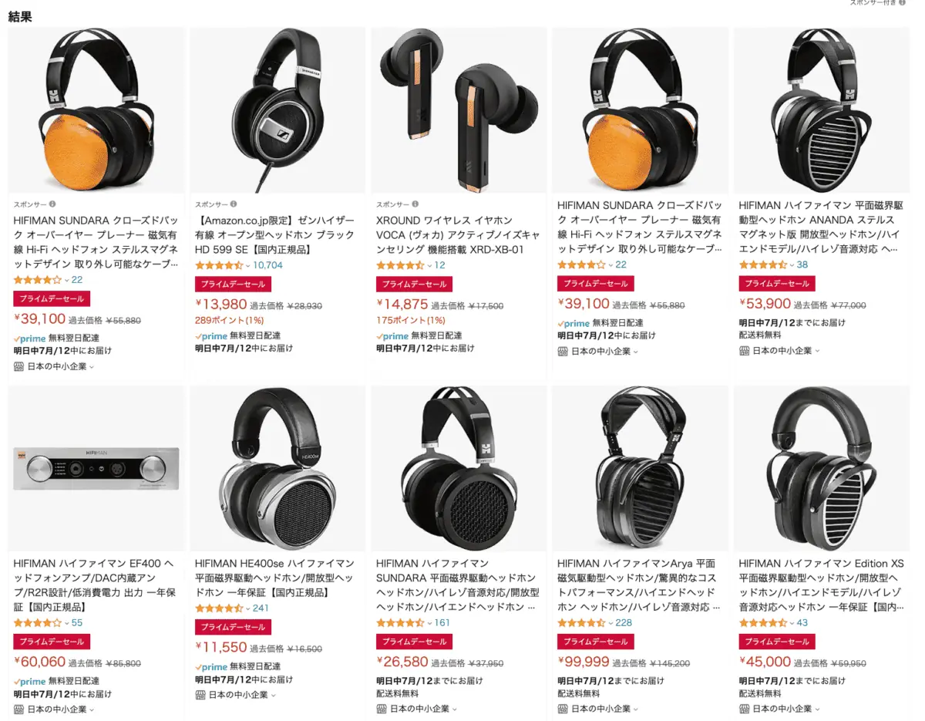This screenshot has height=721, width=925.
Task: Click プライムデーセール badge on ¥53,900 ANANDA
Action: click(777, 284)
